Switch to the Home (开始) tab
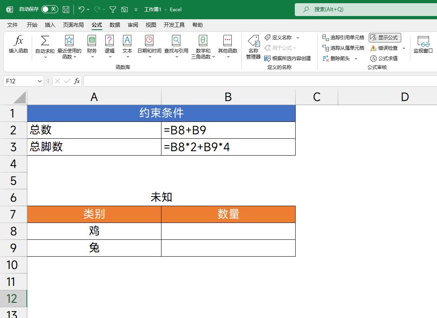Image resolution: width=437 pixels, height=318 pixels. pyautogui.click(x=32, y=25)
